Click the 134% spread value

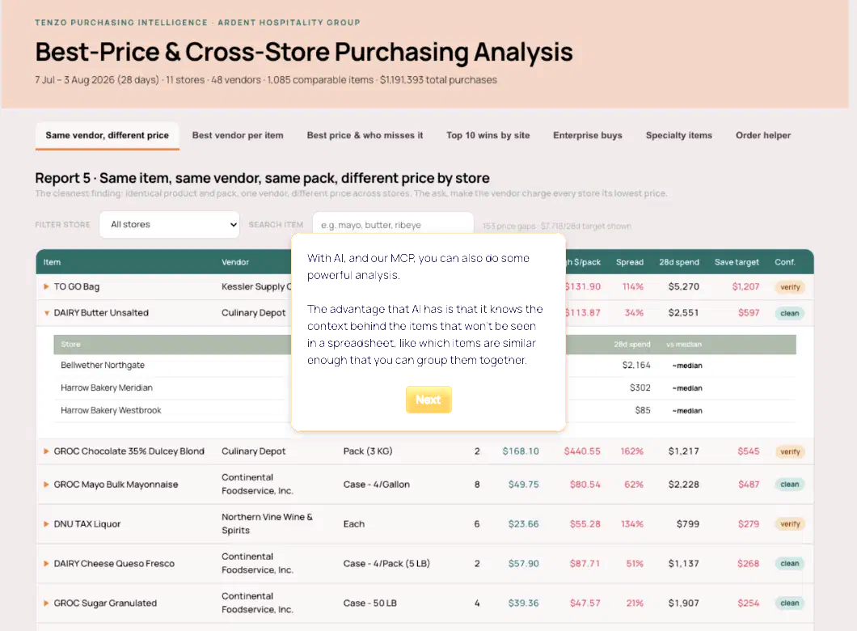click(631, 524)
